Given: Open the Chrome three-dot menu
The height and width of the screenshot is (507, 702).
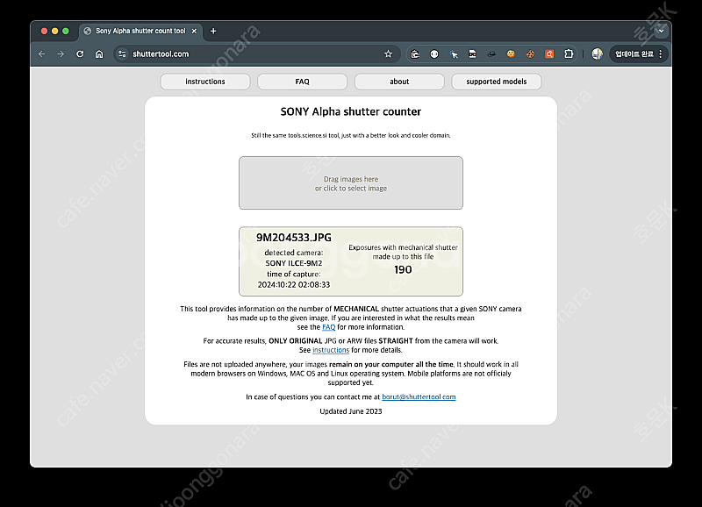Looking at the screenshot, I should pyautogui.click(x=661, y=54).
